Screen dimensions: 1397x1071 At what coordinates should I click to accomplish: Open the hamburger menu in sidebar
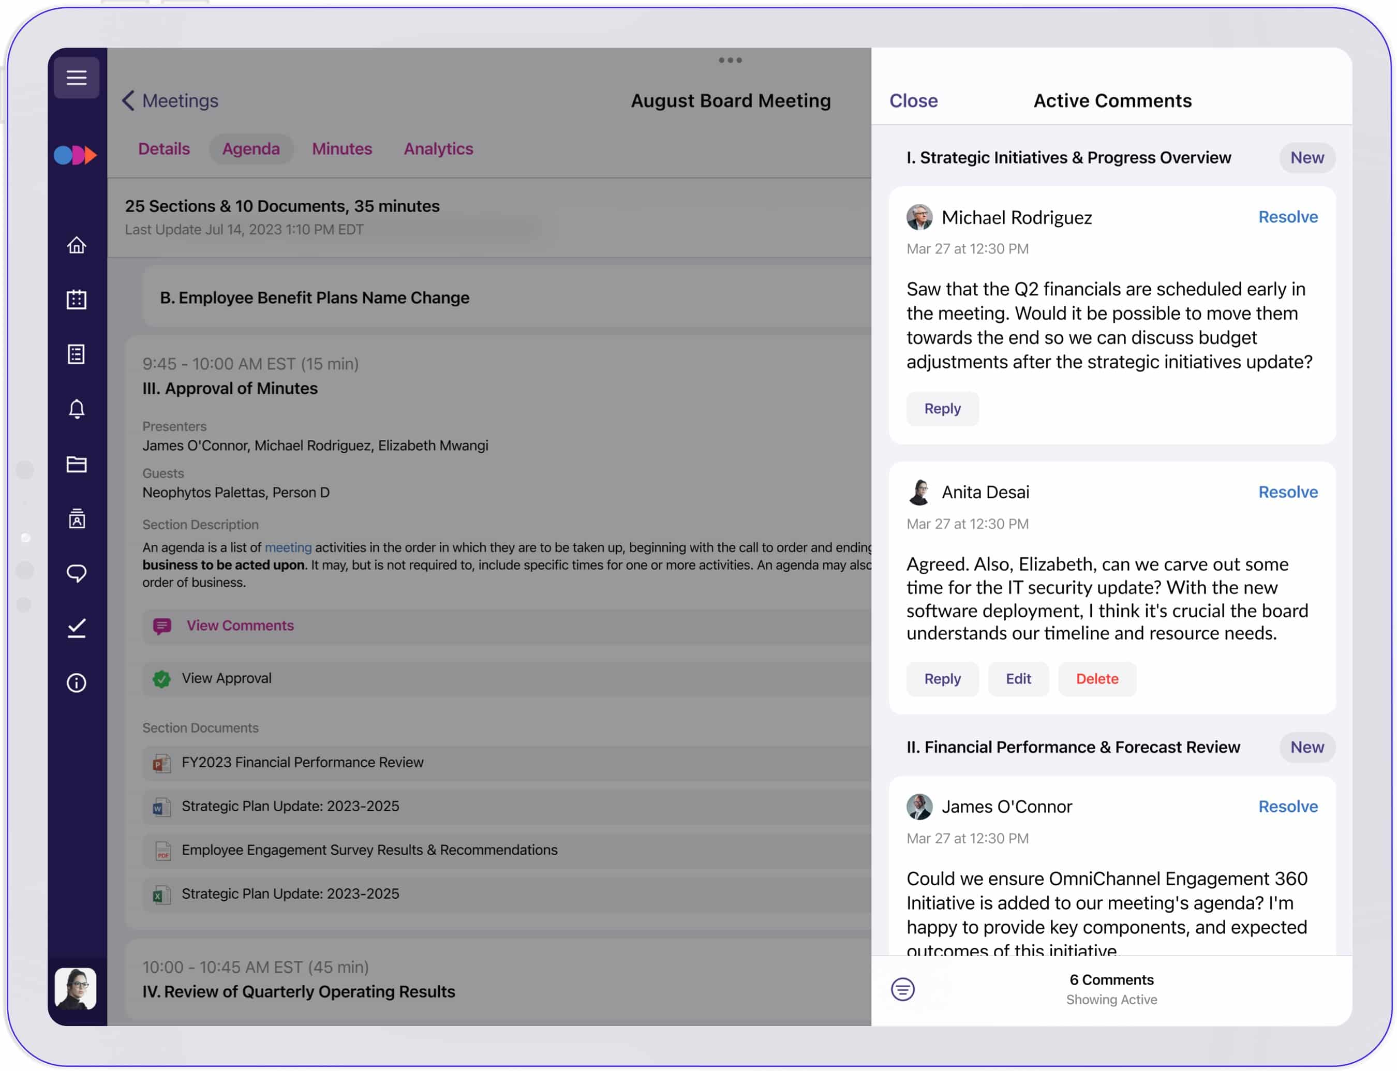(x=77, y=78)
